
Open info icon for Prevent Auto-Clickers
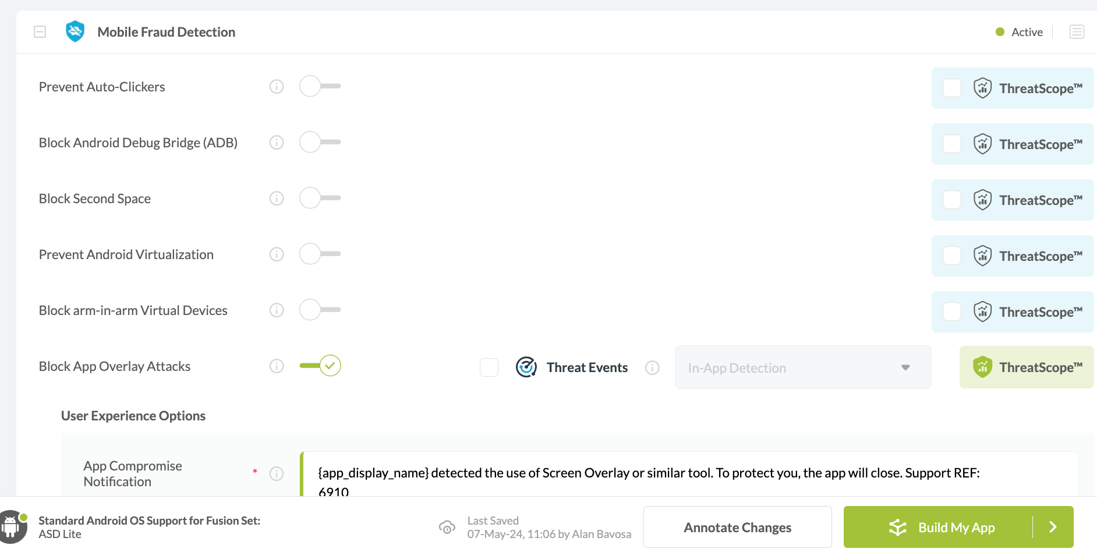277,87
